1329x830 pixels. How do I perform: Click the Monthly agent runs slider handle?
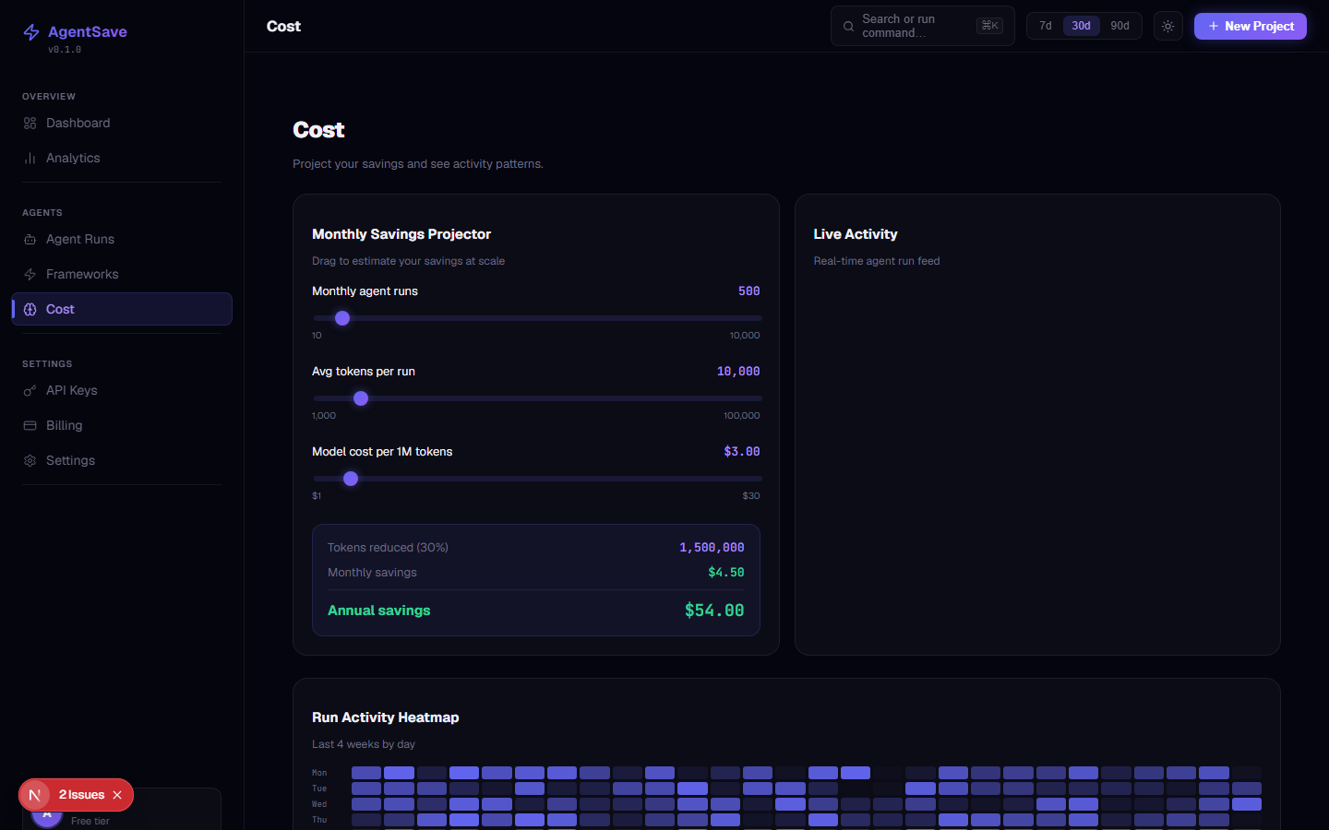coord(342,318)
